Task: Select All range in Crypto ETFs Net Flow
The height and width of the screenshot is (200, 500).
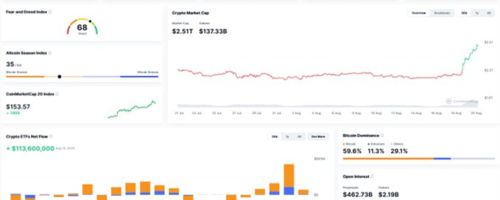Action: coord(299,137)
